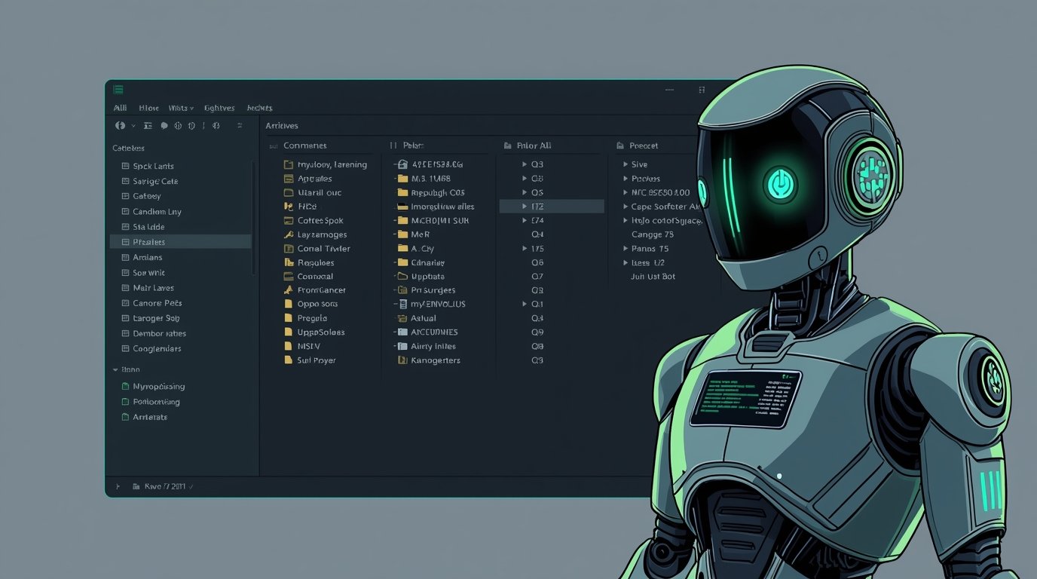Viewport: 1037px width, 579px height.
Task: Click the green hamburger menu icon
Action: [118, 90]
